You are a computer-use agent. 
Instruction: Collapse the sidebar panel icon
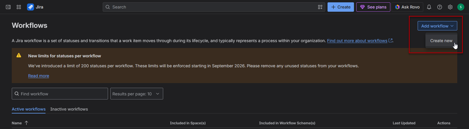pos(8,7)
